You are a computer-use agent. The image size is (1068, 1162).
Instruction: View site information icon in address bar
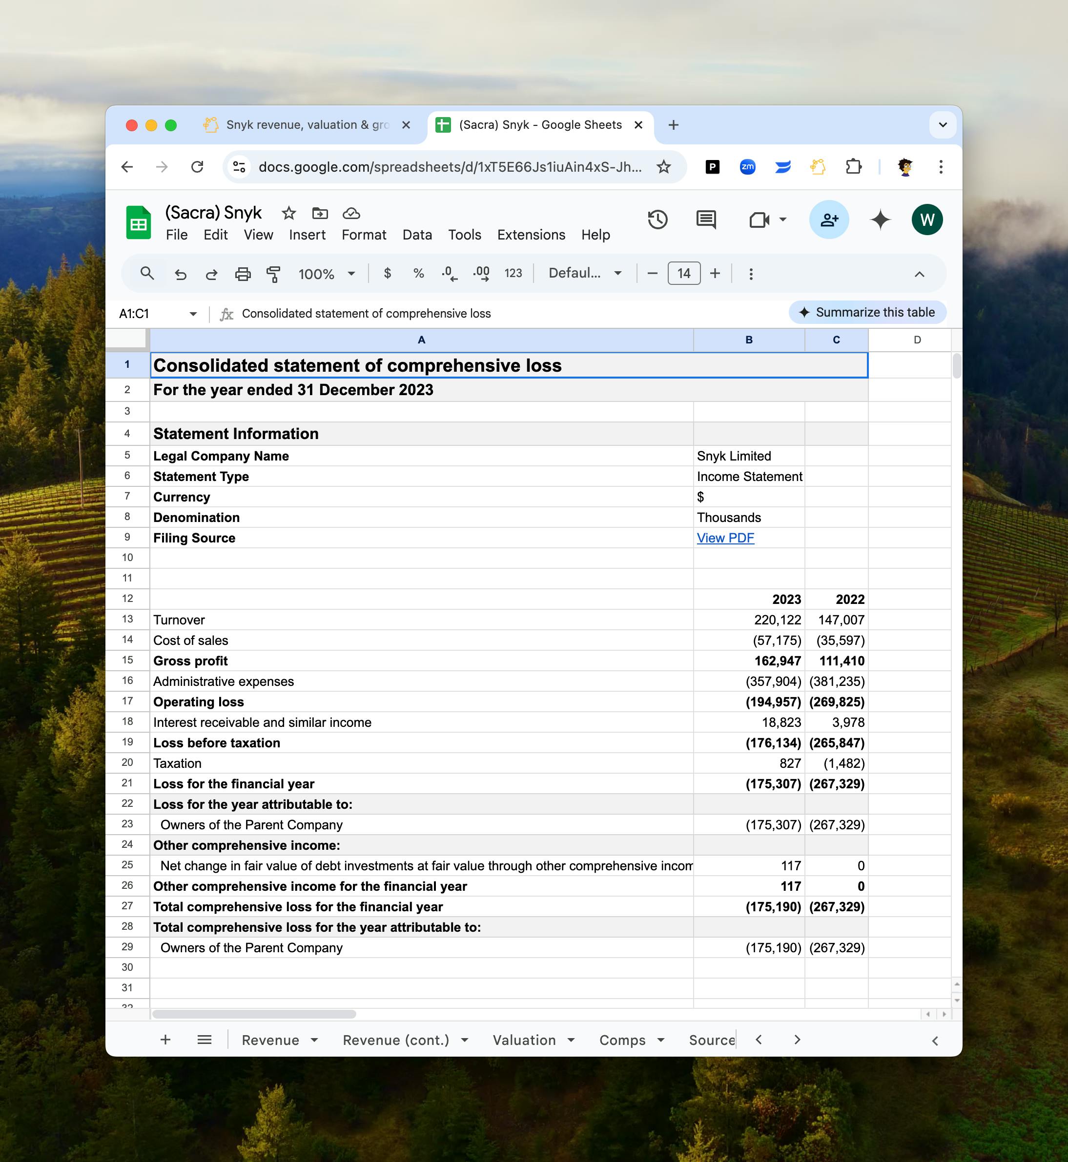[x=239, y=167]
